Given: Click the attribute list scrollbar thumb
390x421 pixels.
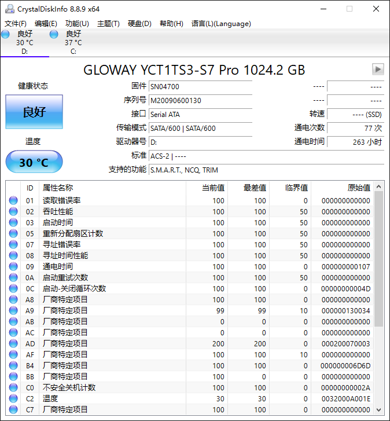Looking at the screenshot, I should point(379,259).
